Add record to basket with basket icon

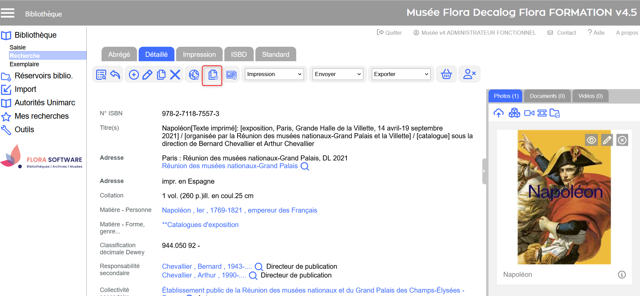click(446, 74)
